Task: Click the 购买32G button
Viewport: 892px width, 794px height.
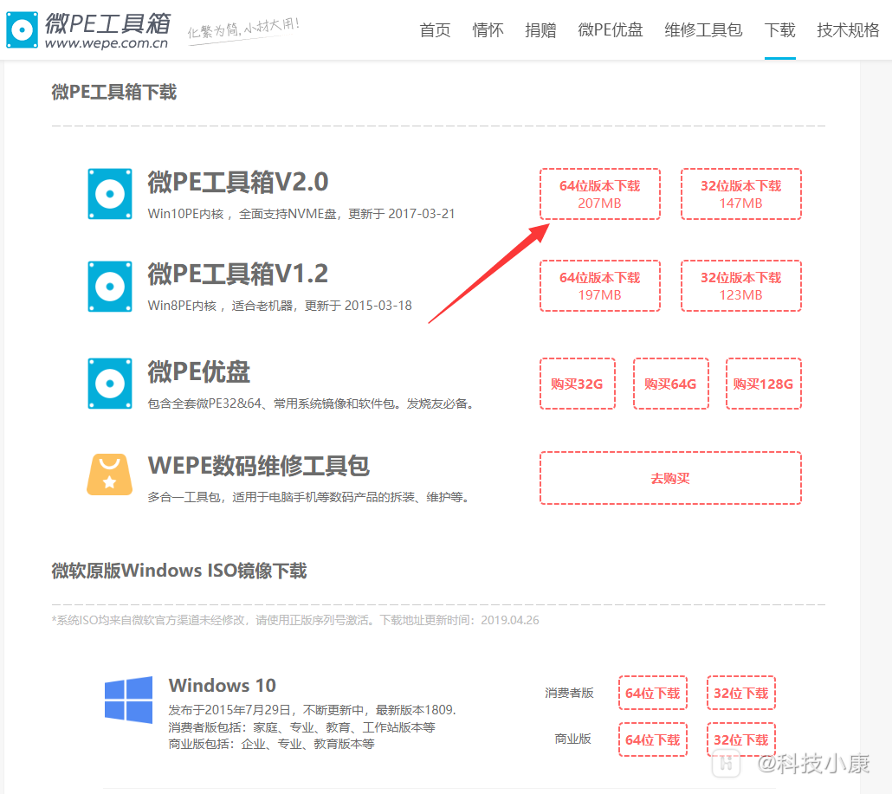Action: (578, 384)
